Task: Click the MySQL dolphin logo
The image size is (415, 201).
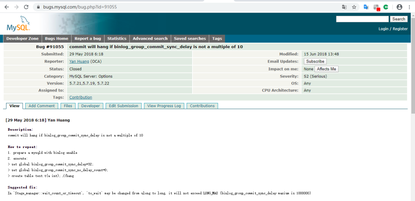Action: (x=18, y=23)
